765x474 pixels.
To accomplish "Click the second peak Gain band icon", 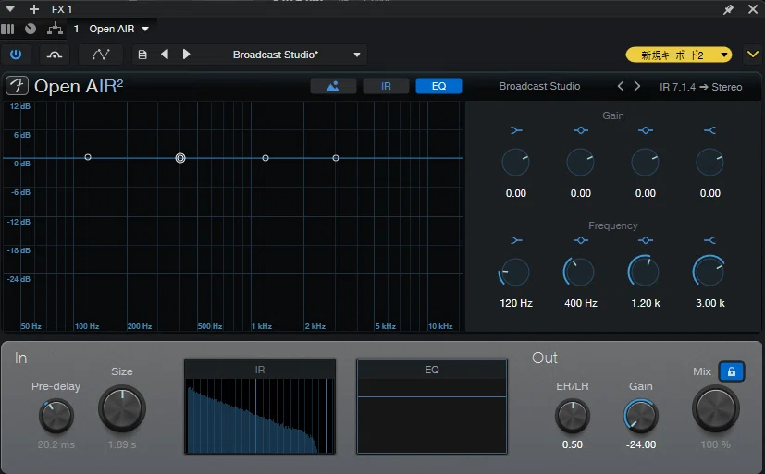I will pos(646,130).
